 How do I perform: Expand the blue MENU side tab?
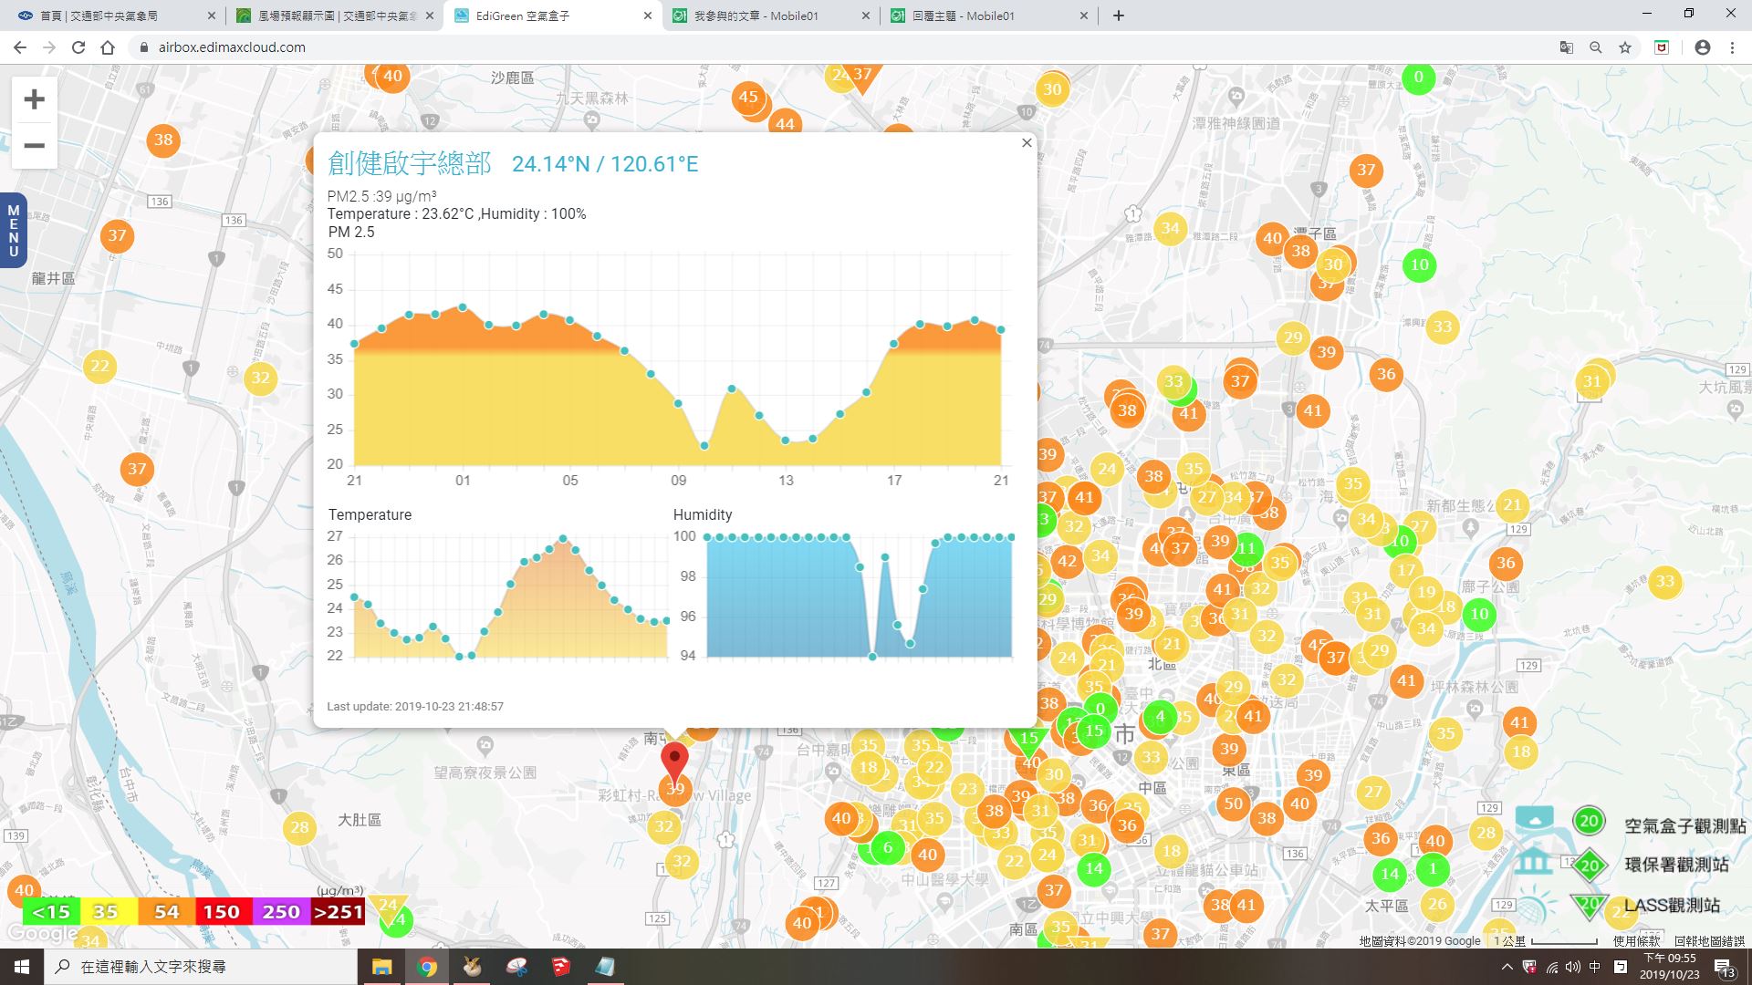pos(13,231)
